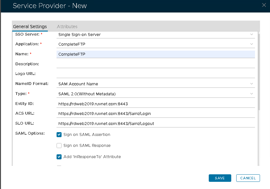Open the Application dropdown list
Image resolution: width=270 pixels, height=189 pixels.
point(156,44)
